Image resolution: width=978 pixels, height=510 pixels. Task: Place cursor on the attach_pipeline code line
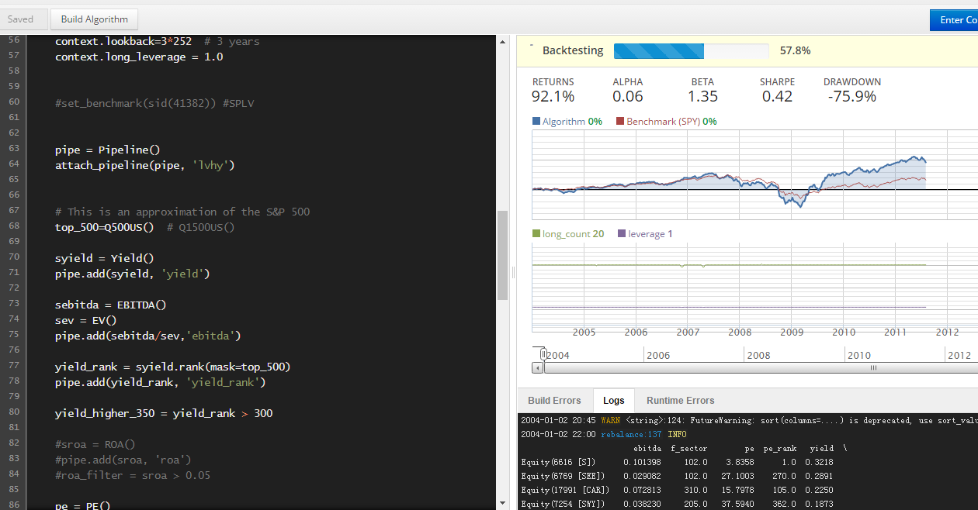click(144, 165)
